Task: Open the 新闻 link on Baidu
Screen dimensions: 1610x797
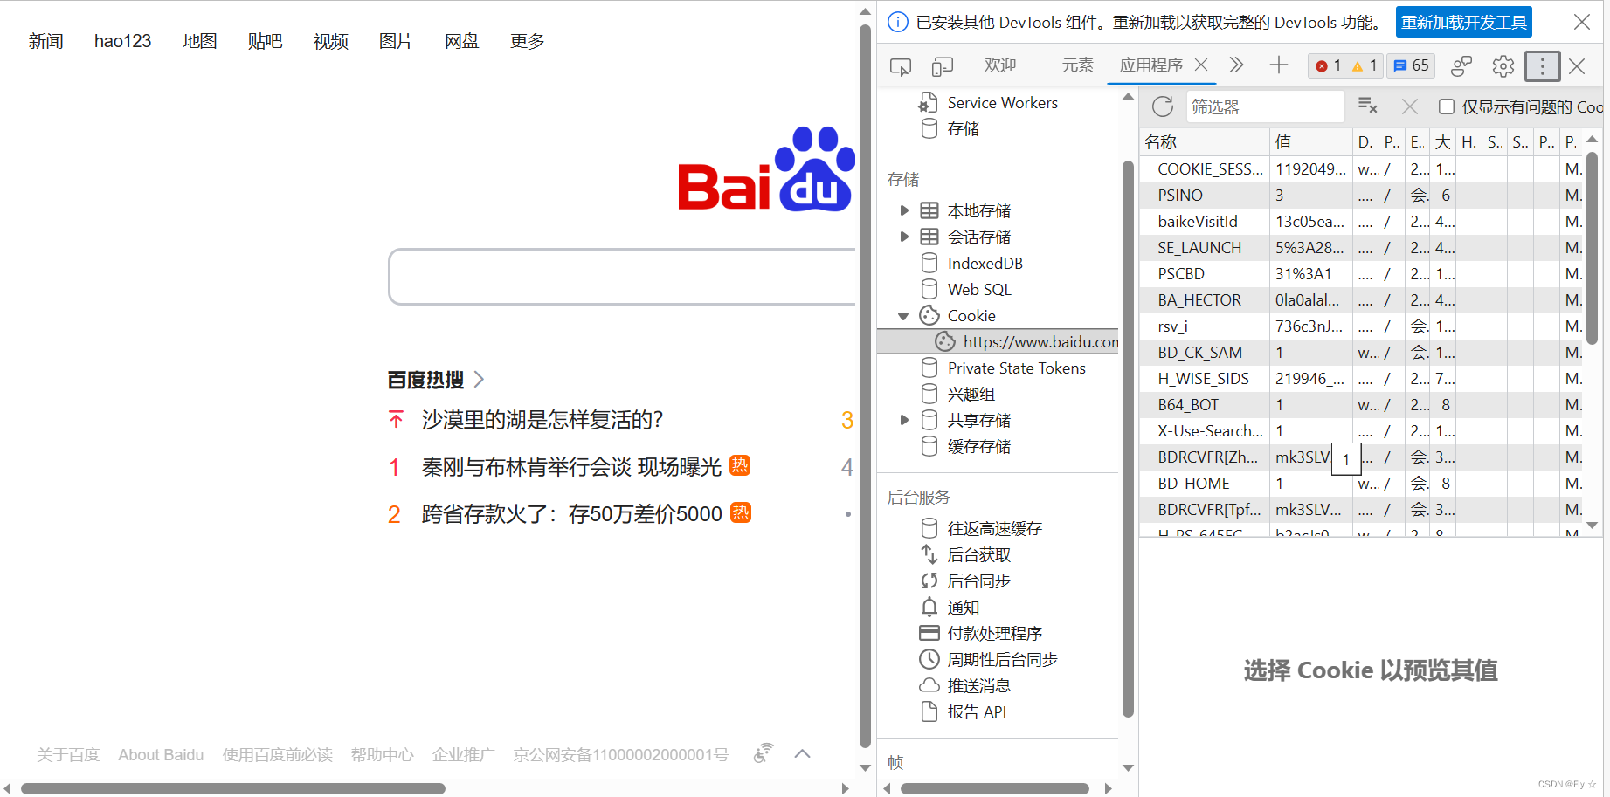Action: coord(45,41)
